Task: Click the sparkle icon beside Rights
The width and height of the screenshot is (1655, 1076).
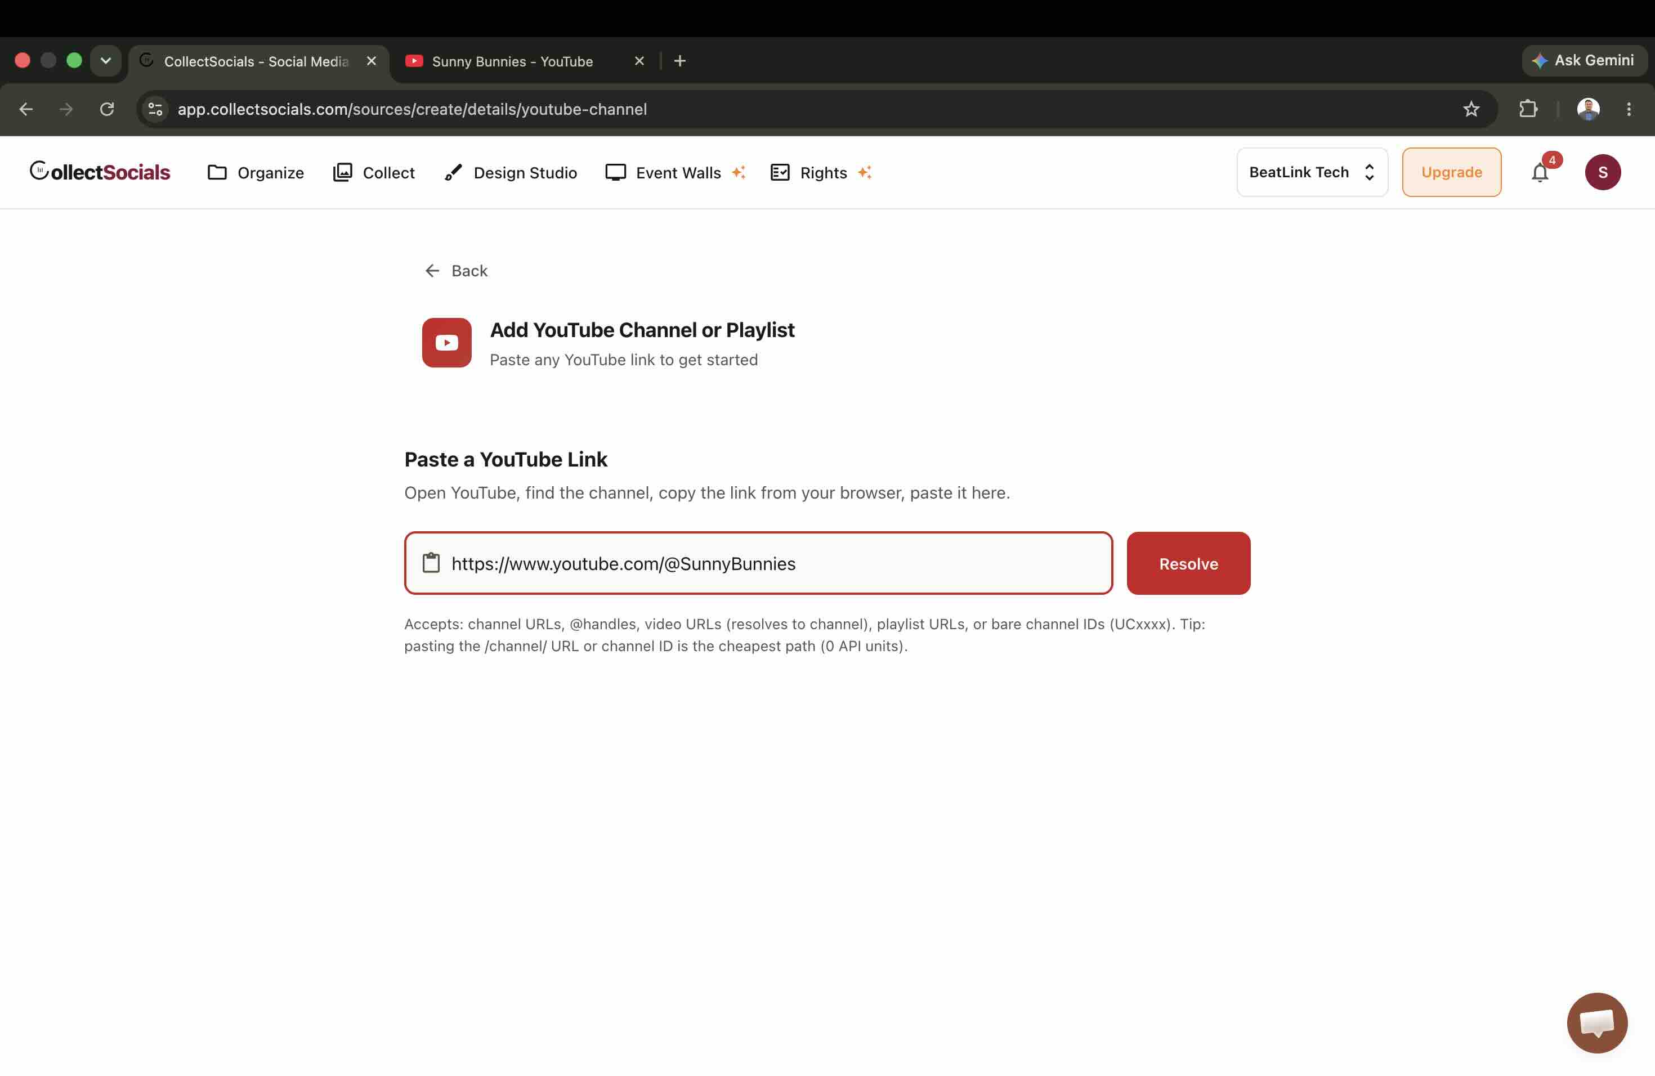Action: click(x=864, y=172)
